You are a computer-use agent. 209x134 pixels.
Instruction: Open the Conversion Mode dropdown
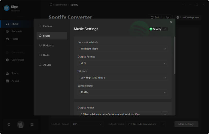[x=123, y=49]
